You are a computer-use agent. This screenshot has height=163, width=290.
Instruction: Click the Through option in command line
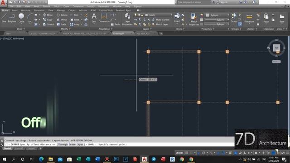(x=63, y=144)
